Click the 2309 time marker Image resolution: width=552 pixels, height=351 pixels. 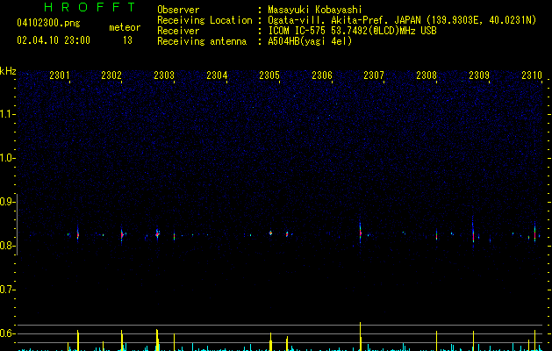click(479, 75)
